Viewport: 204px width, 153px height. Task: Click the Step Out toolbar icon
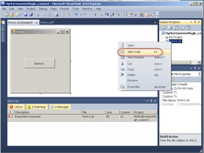tap(118, 15)
